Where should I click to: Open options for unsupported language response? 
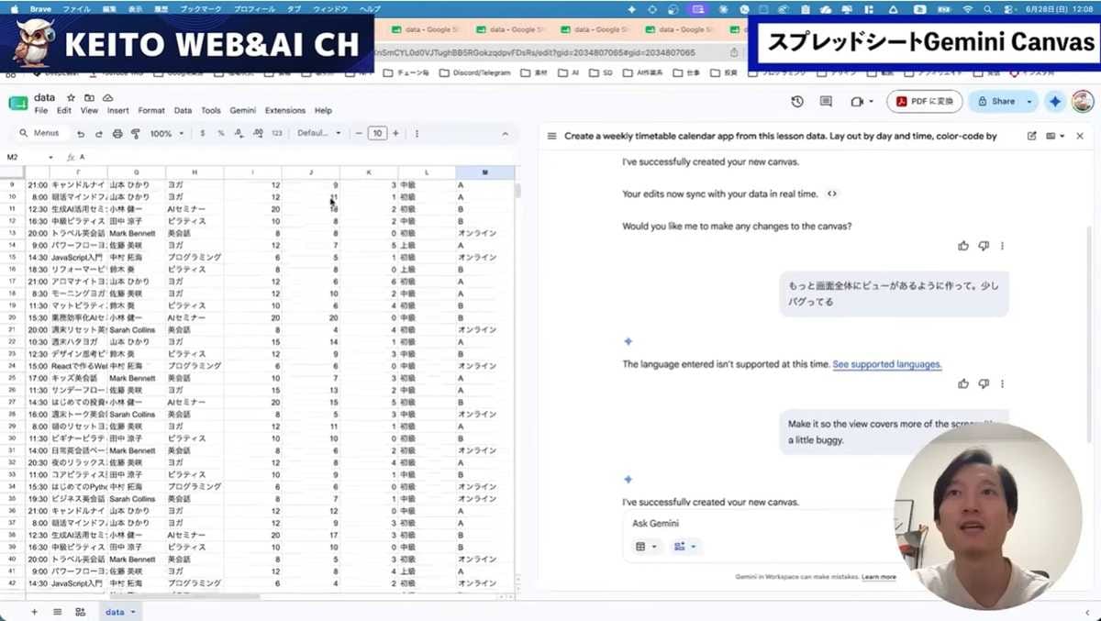1002,383
